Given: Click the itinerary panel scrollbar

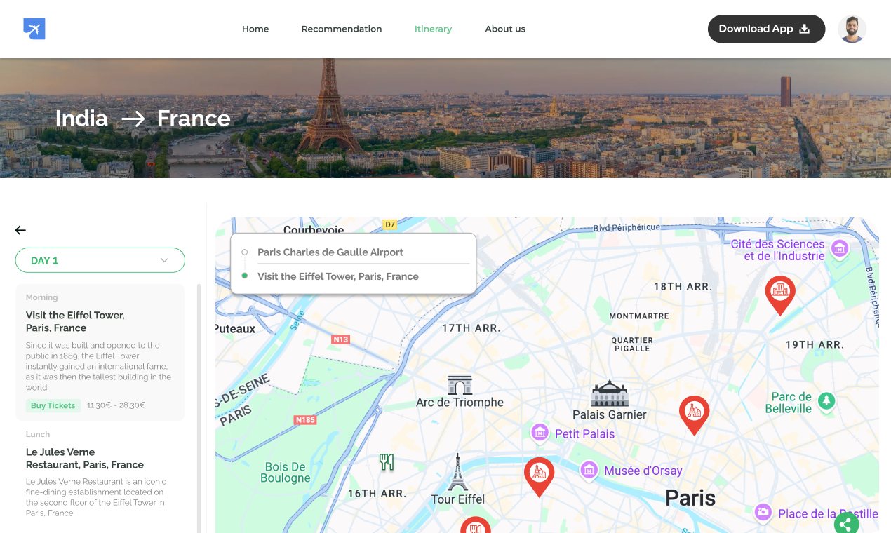Looking at the screenshot, I should coord(199,408).
